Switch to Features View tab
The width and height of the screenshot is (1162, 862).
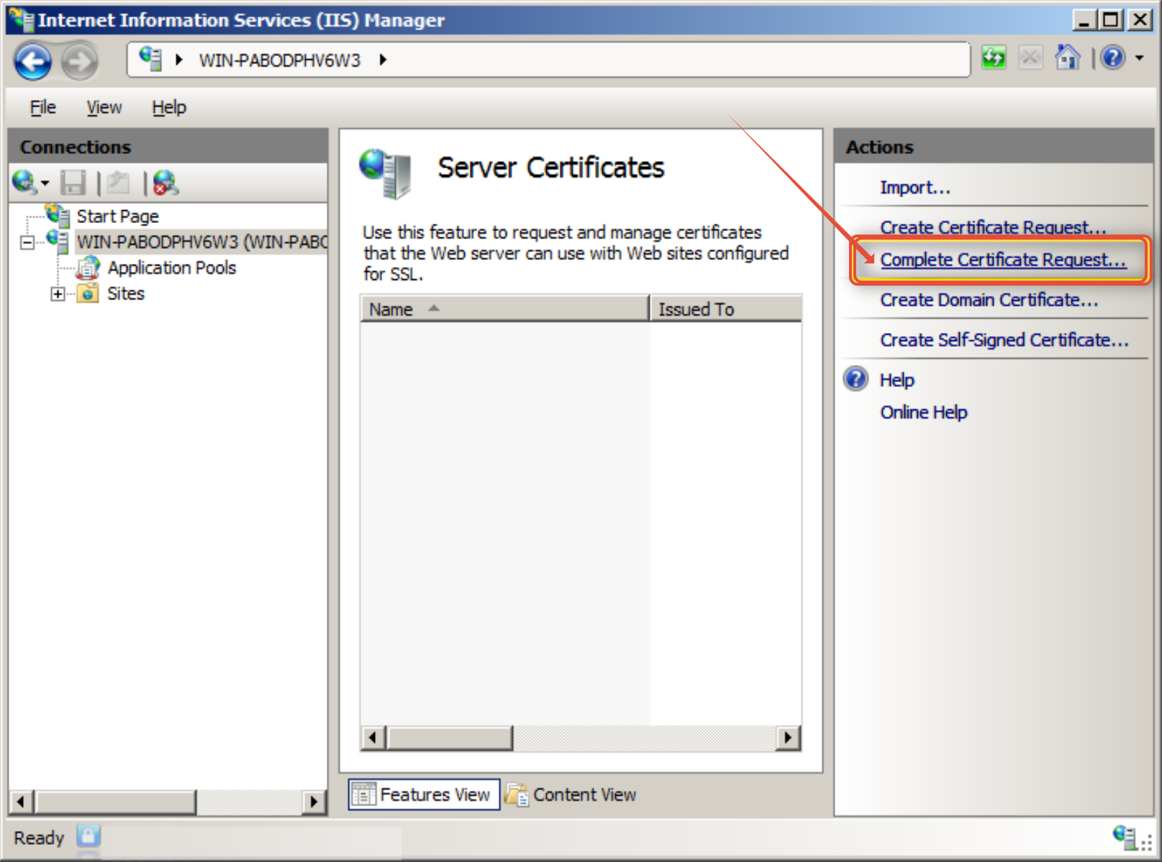coord(425,794)
